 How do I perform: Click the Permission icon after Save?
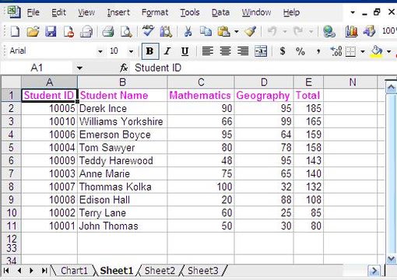tap(69, 32)
